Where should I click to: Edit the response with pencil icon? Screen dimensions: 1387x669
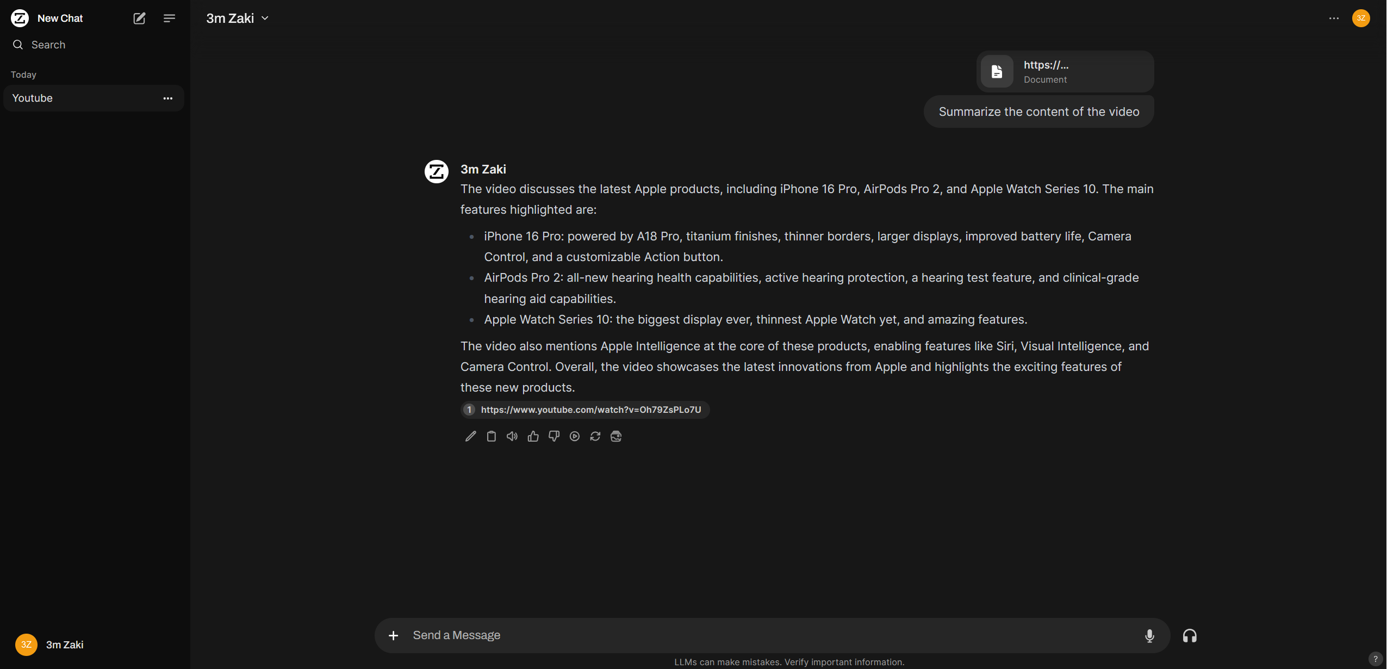coord(470,436)
